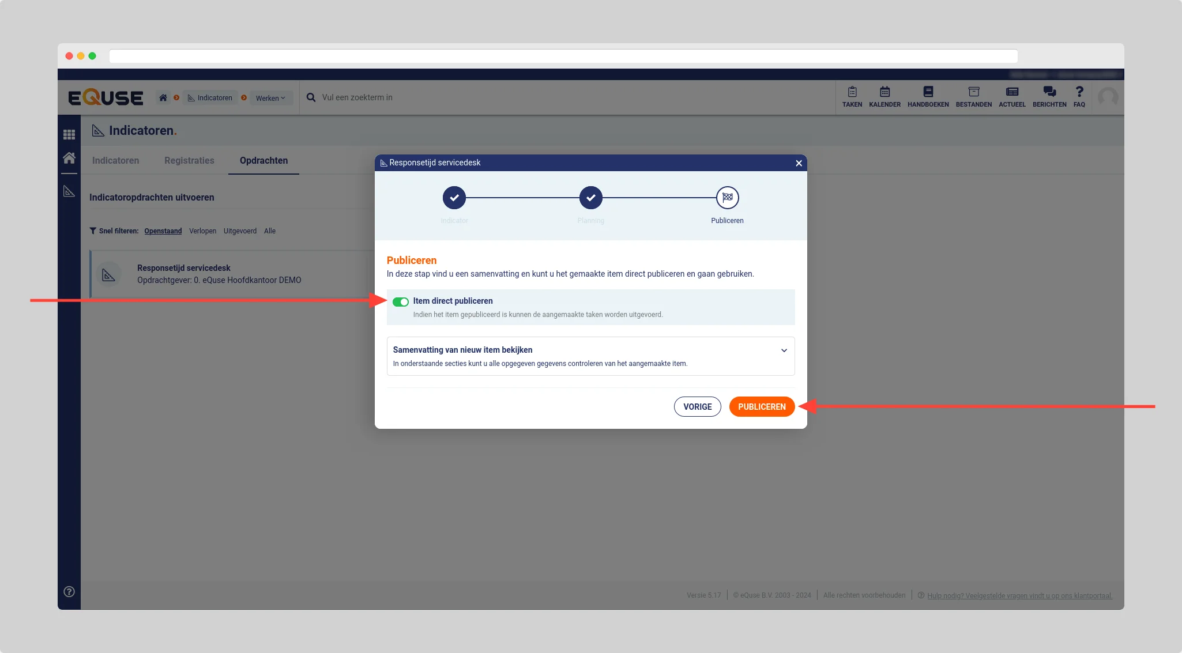1182x653 pixels.
Task: Click the help circle icon at sidebar bottom
Action: (x=69, y=591)
